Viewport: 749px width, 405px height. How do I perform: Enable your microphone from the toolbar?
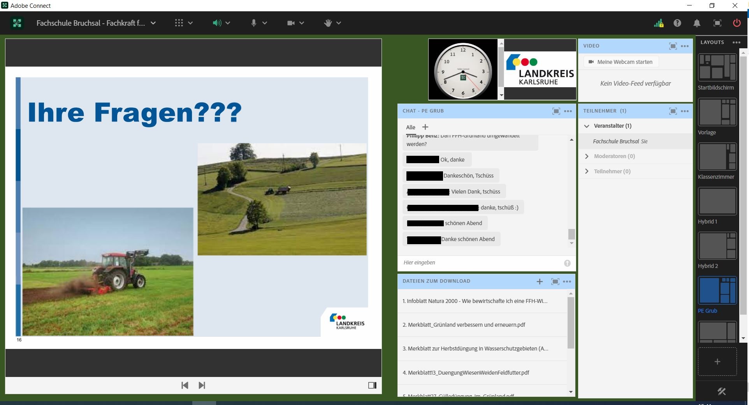click(x=253, y=23)
